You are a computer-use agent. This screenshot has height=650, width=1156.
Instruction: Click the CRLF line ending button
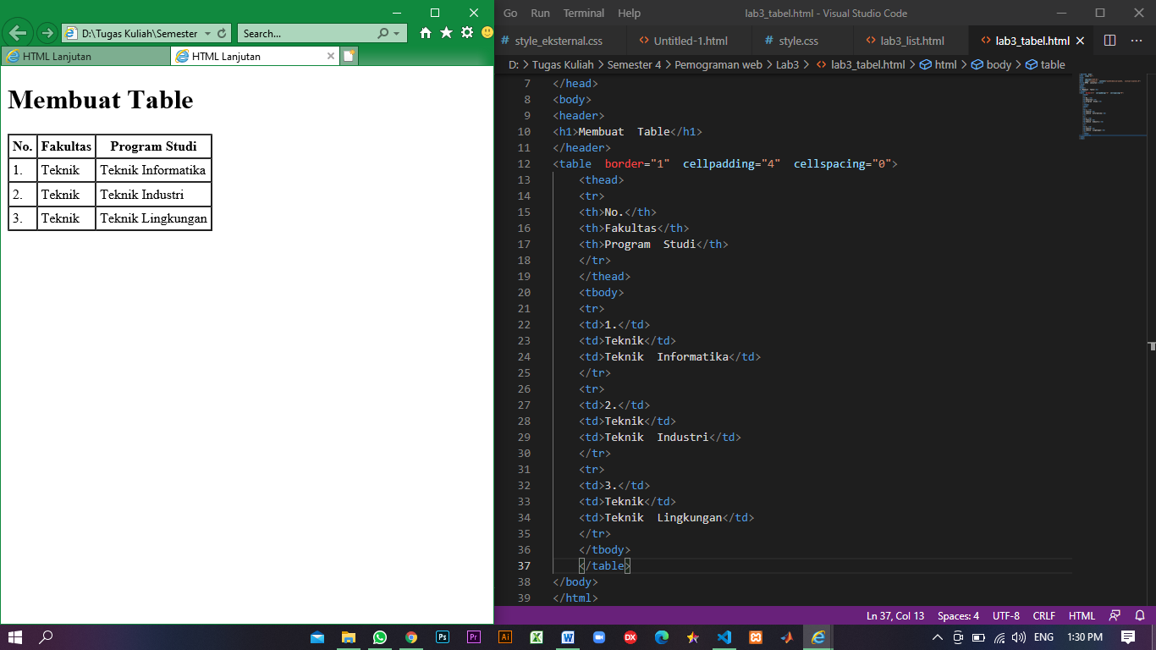[1043, 615]
